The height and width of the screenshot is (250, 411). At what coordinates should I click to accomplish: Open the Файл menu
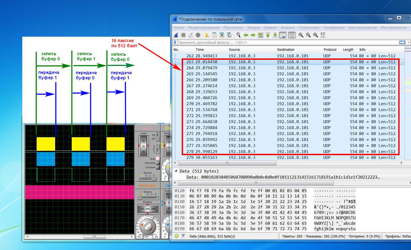179,27
